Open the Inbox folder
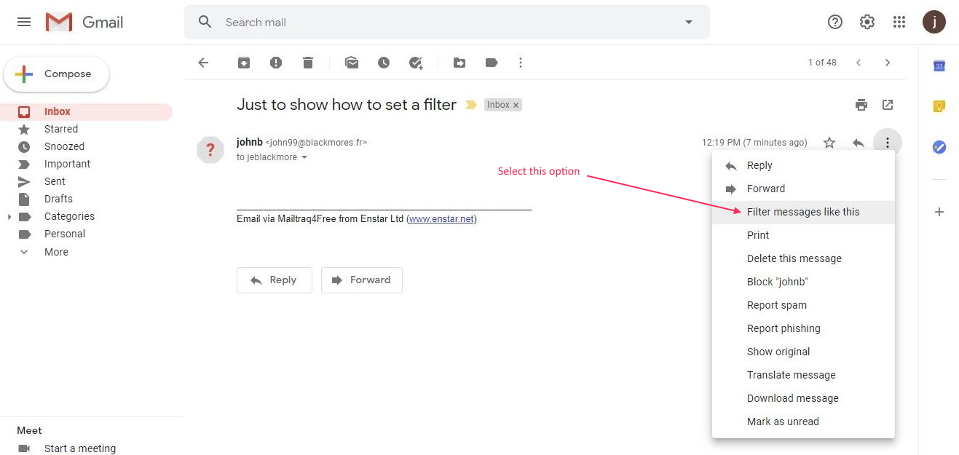The width and height of the screenshot is (959, 455). coord(86,111)
